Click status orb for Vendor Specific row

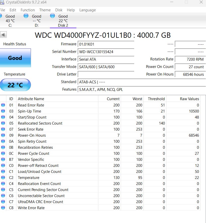3,159
